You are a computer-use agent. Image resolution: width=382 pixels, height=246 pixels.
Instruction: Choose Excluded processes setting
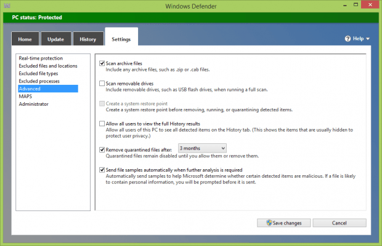point(39,81)
